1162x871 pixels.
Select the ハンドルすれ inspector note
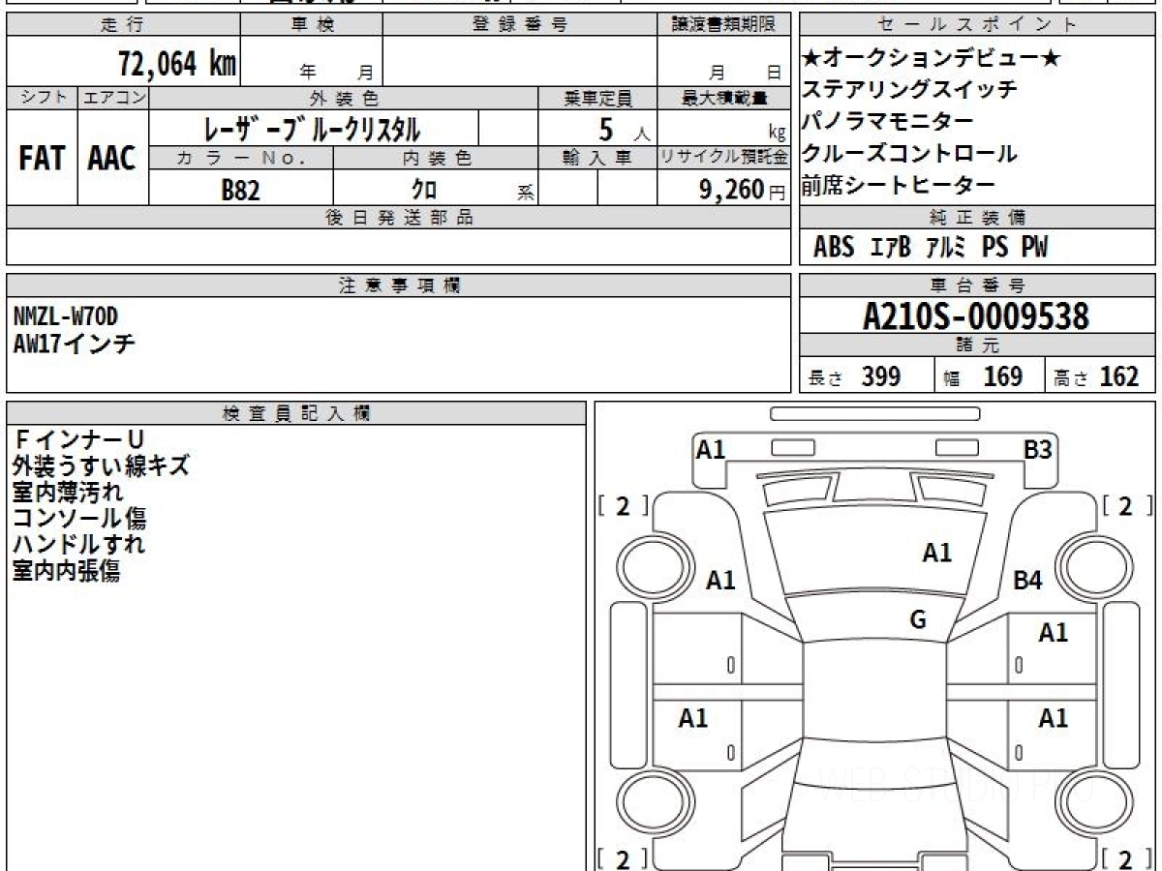79,544
